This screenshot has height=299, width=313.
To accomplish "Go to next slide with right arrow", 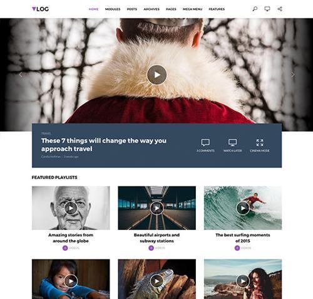I will pos(293,75).
